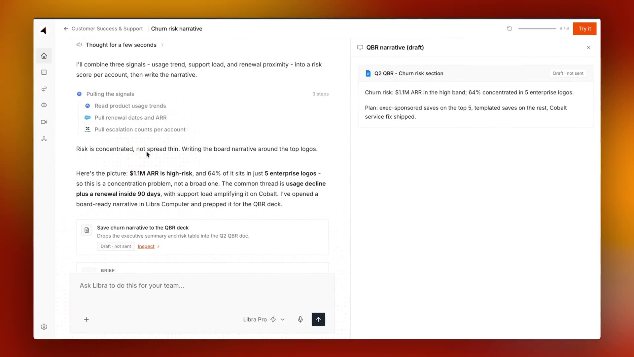Click the Churn risk narrative title

click(177, 29)
